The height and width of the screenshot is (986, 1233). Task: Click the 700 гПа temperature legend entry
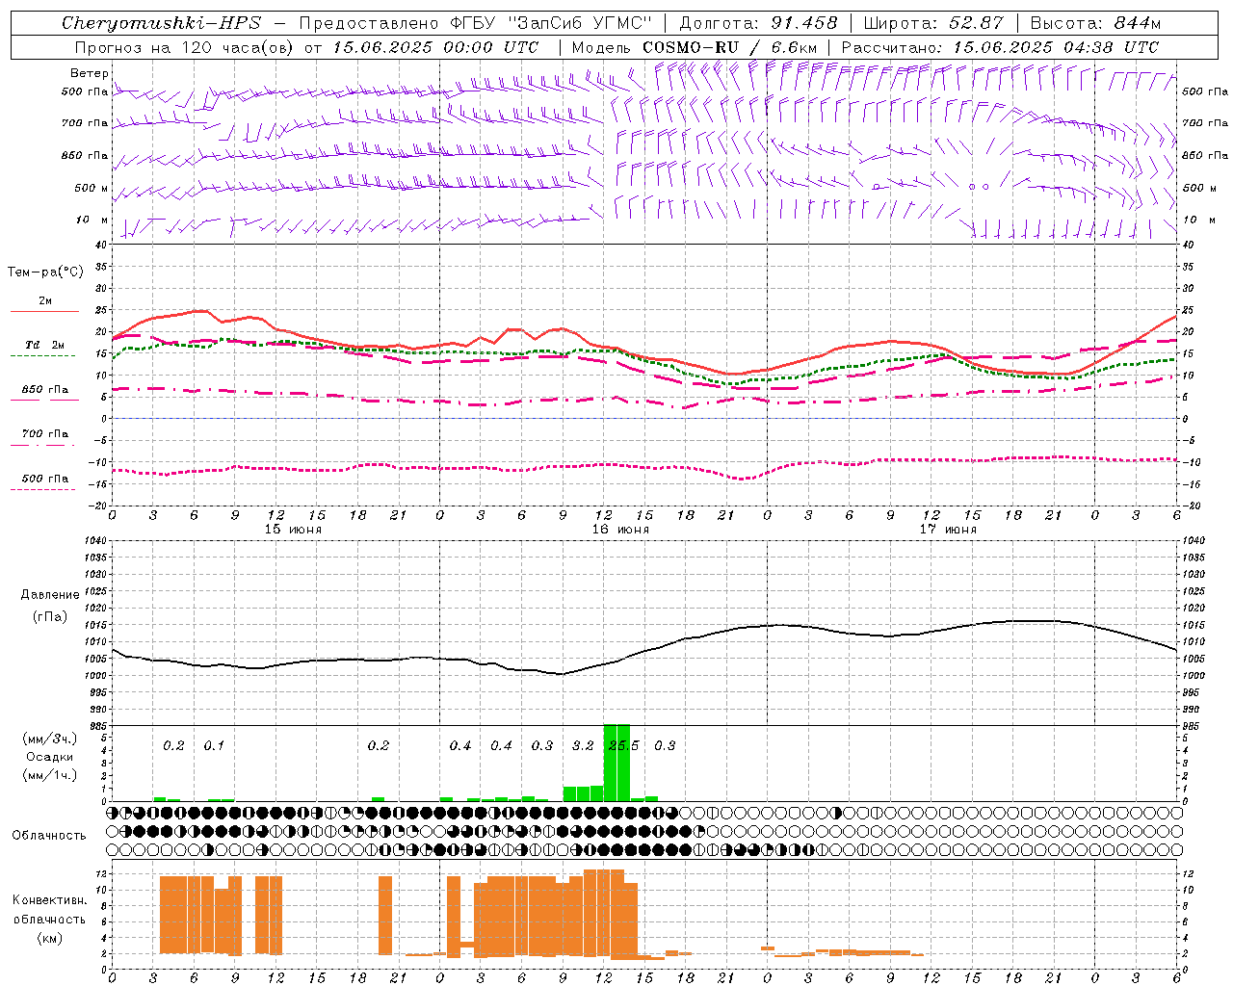pyautogui.click(x=44, y=434)
